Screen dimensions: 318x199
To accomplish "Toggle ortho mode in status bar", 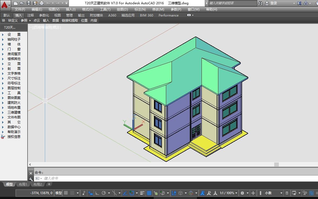I will pos(97,193).
